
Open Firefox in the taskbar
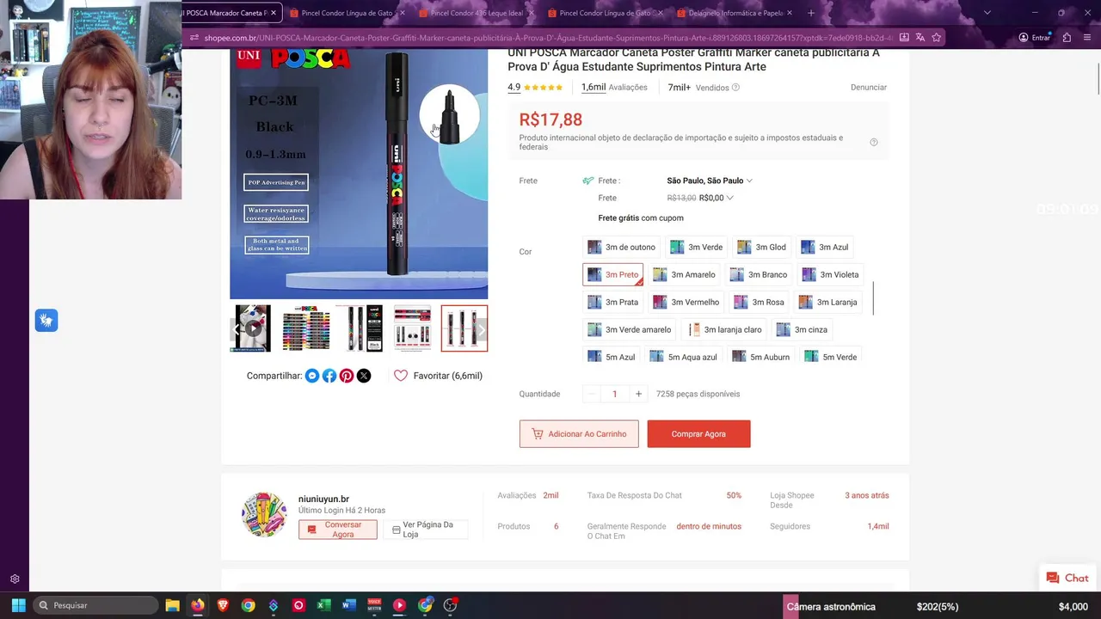click(x=198, y=605)
